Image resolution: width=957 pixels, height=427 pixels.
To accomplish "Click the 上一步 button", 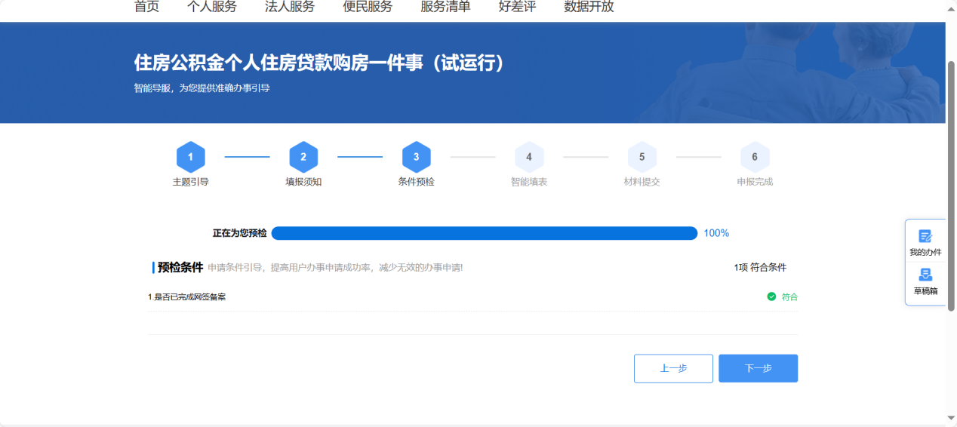I will (673, 368).
